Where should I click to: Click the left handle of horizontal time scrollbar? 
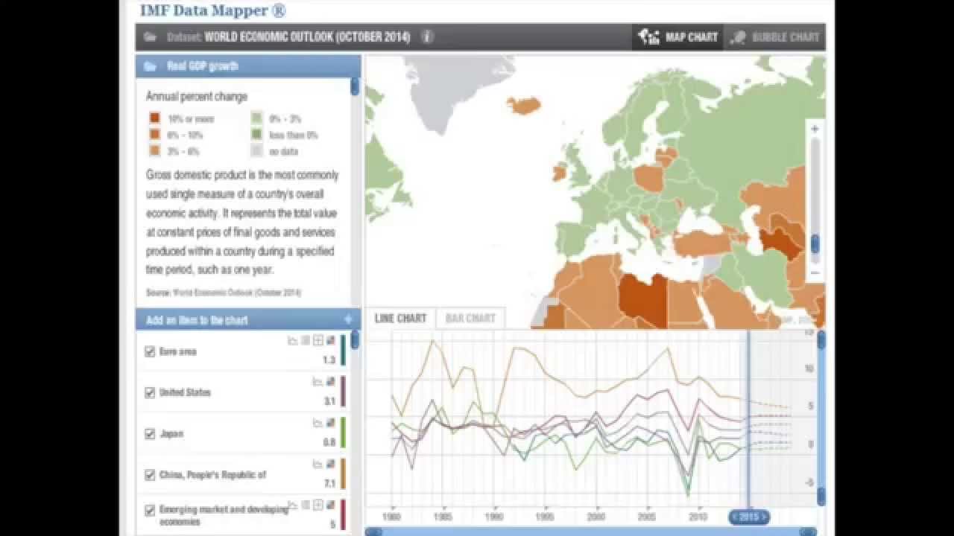point(373,532)
